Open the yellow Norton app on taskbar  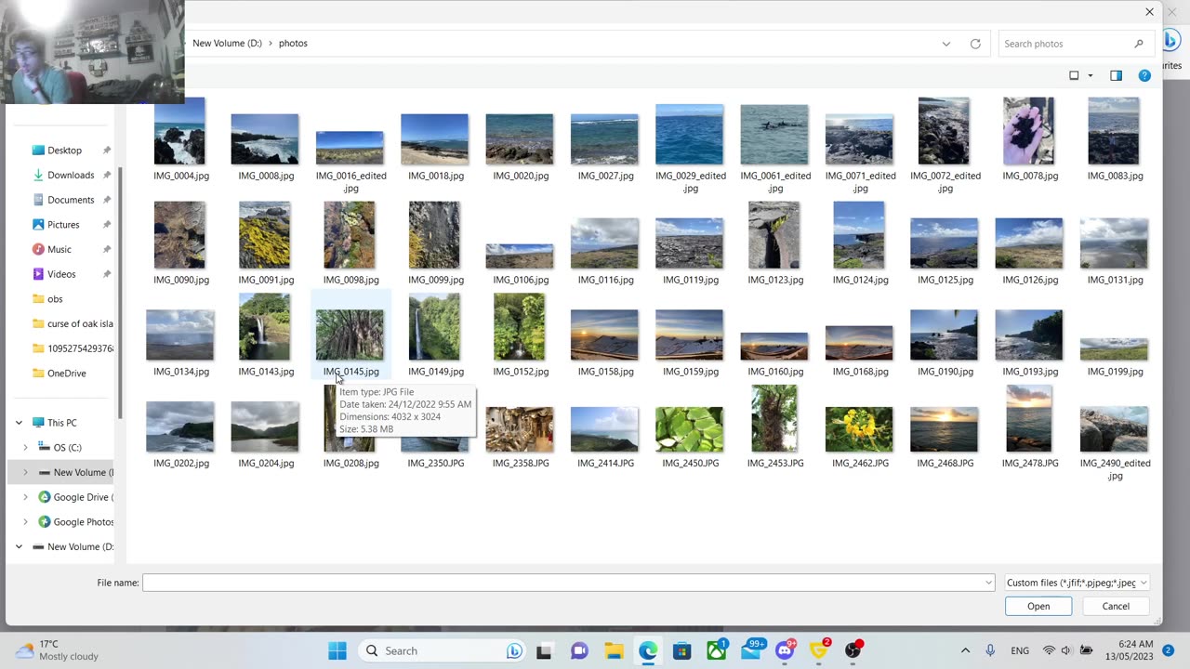[x=819, y=650]
